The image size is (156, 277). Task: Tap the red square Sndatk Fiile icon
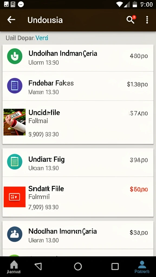click(x=15, y=197)
